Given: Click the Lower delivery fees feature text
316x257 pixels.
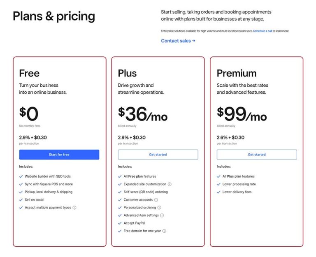Looking at the screenshot, I should coord(237,192).
